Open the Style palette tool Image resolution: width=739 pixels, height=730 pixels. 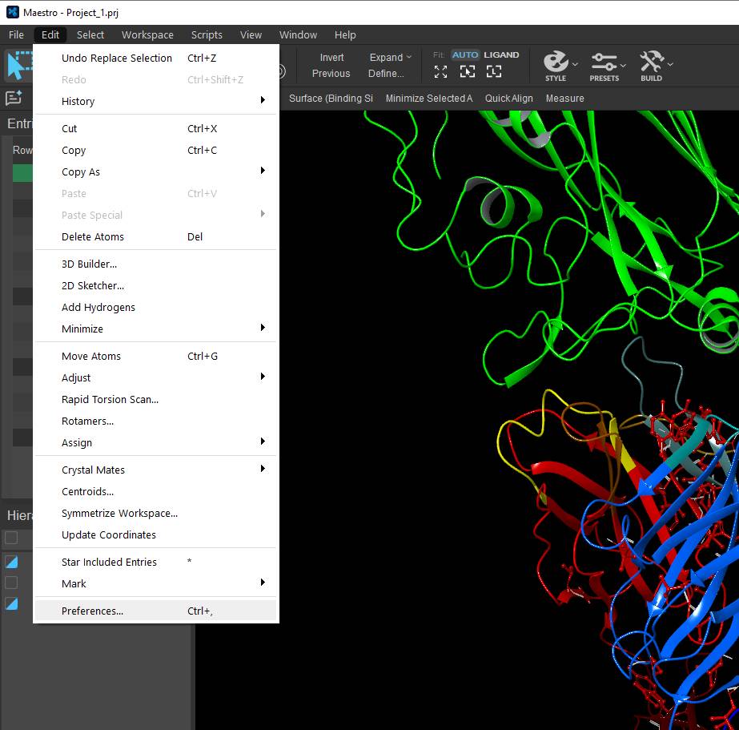point(556,63)
